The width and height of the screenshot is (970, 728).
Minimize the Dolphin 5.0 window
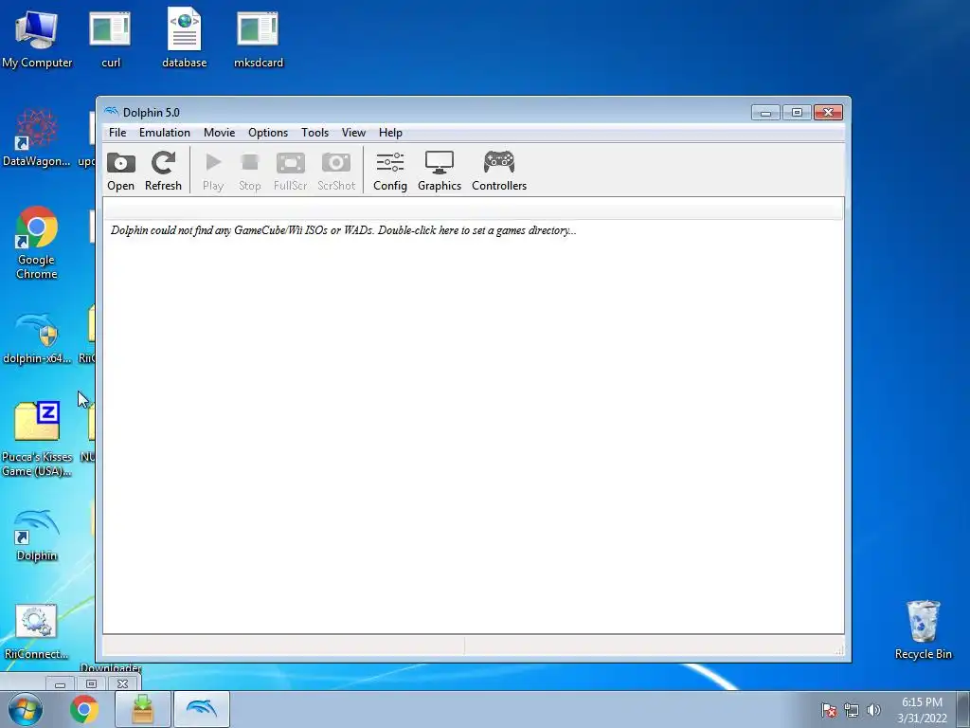click(765, 112)
